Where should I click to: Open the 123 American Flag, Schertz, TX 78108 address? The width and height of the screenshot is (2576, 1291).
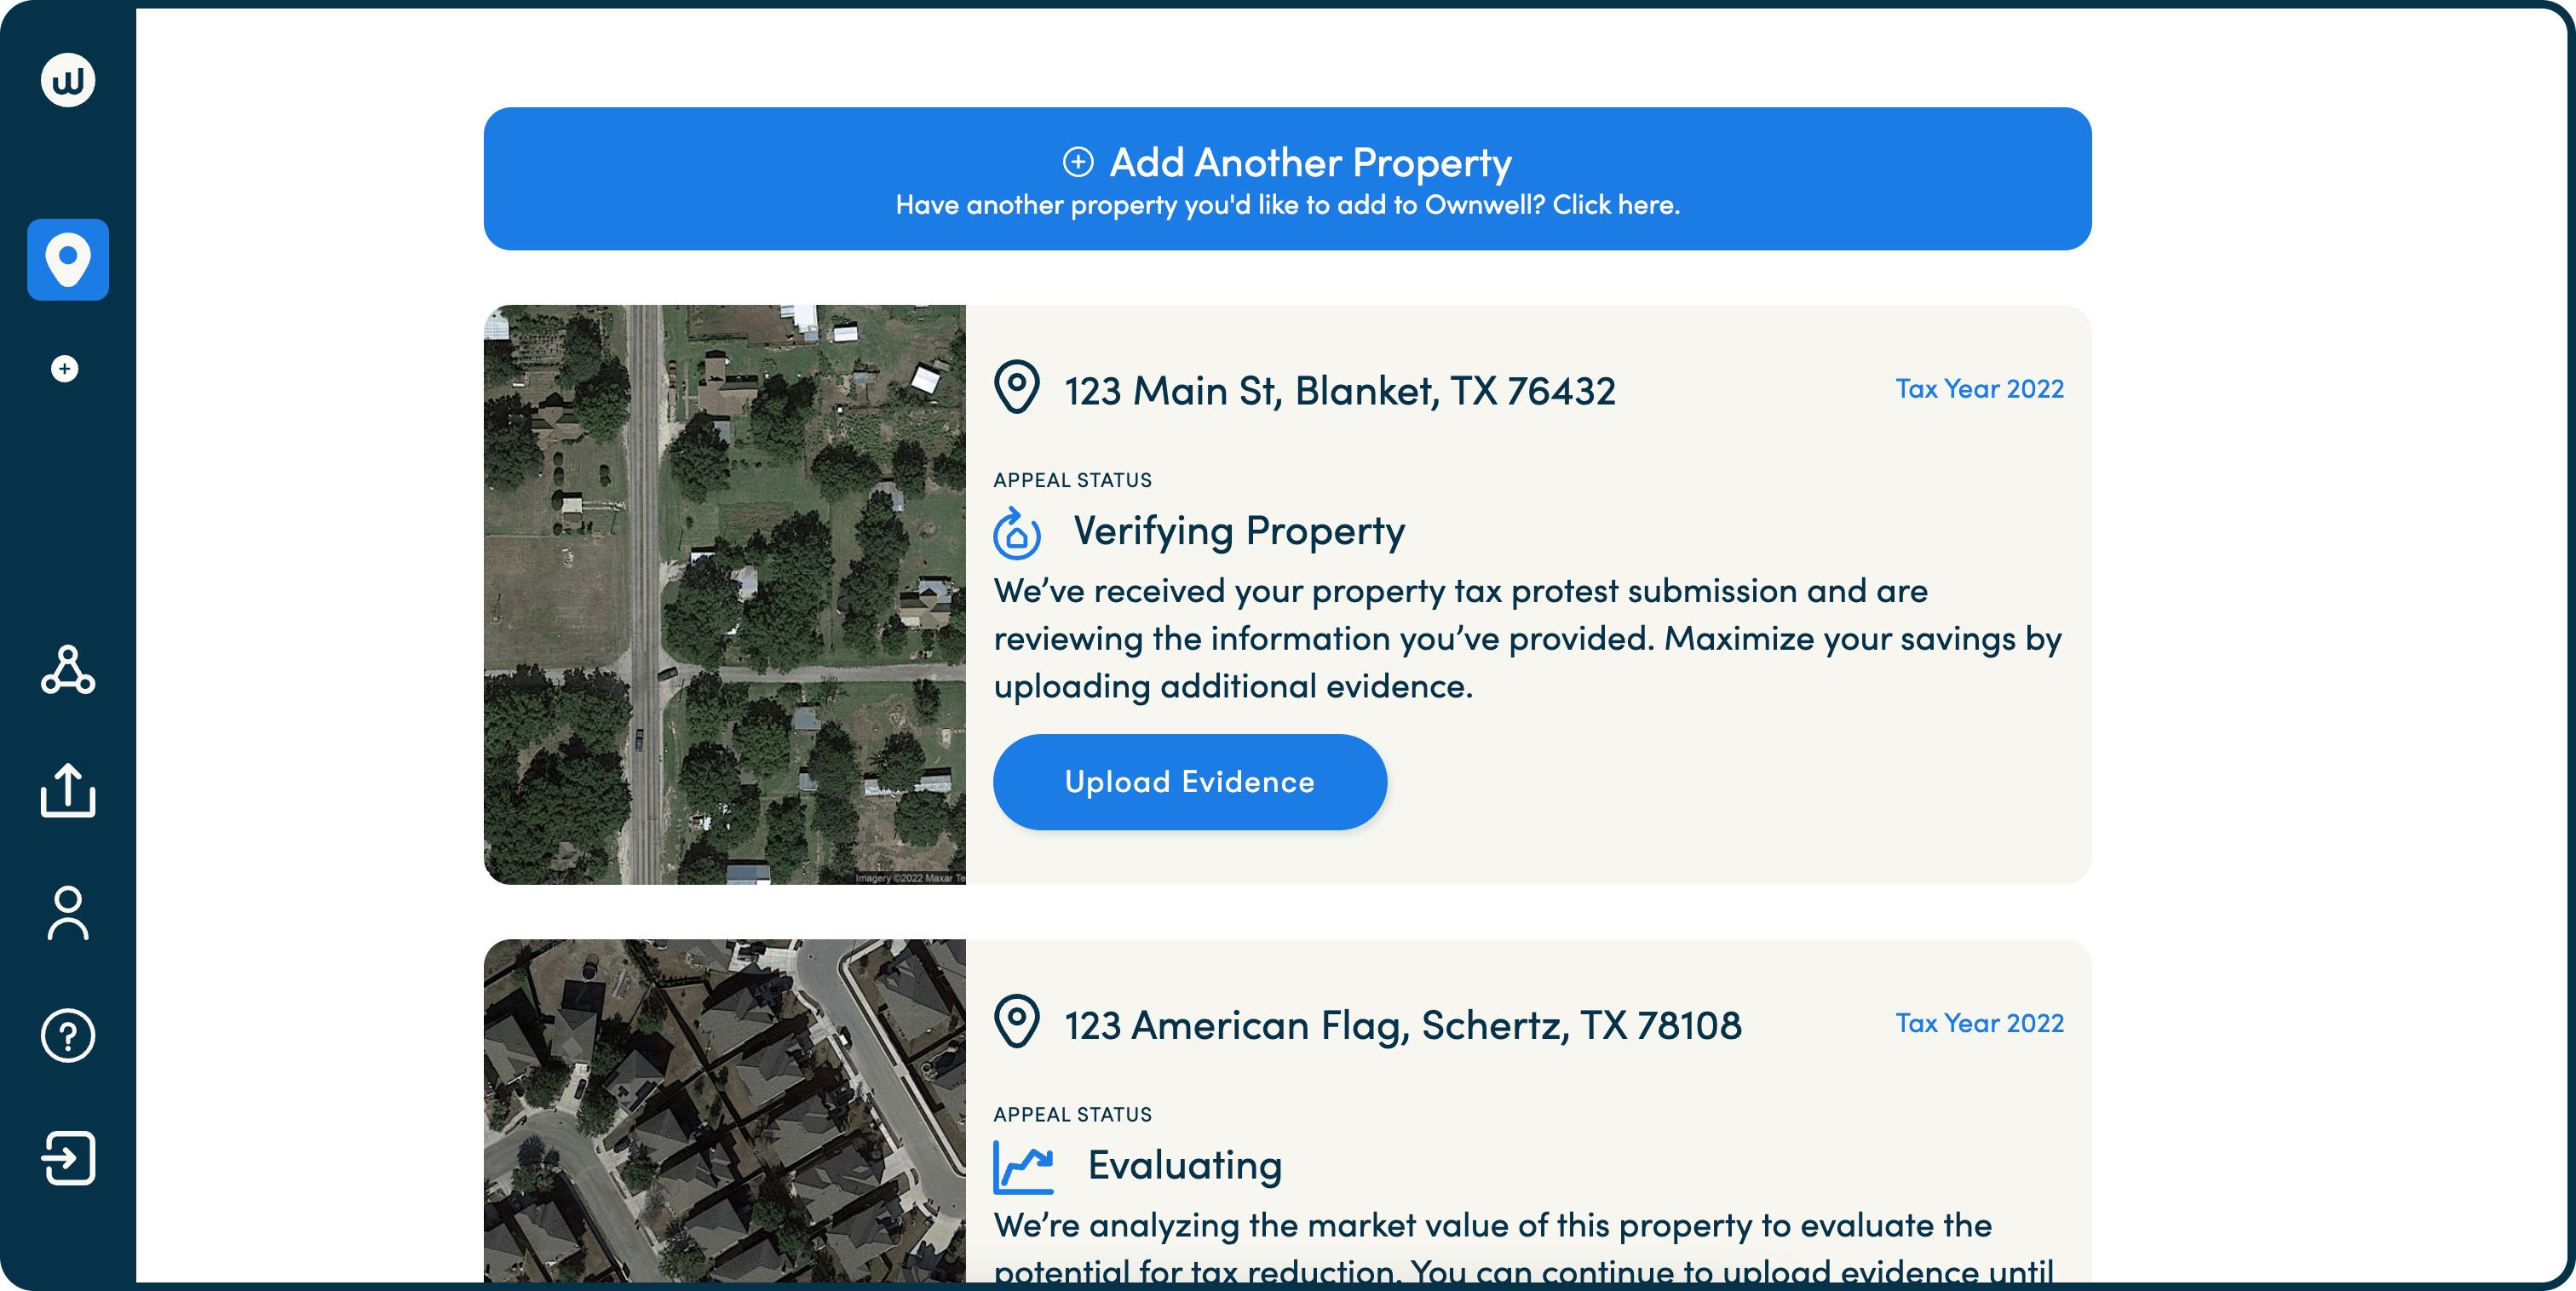pos(1402,1025)
